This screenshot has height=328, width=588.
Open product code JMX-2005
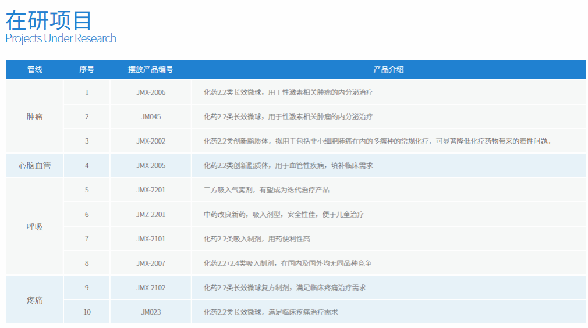point(151,166)
